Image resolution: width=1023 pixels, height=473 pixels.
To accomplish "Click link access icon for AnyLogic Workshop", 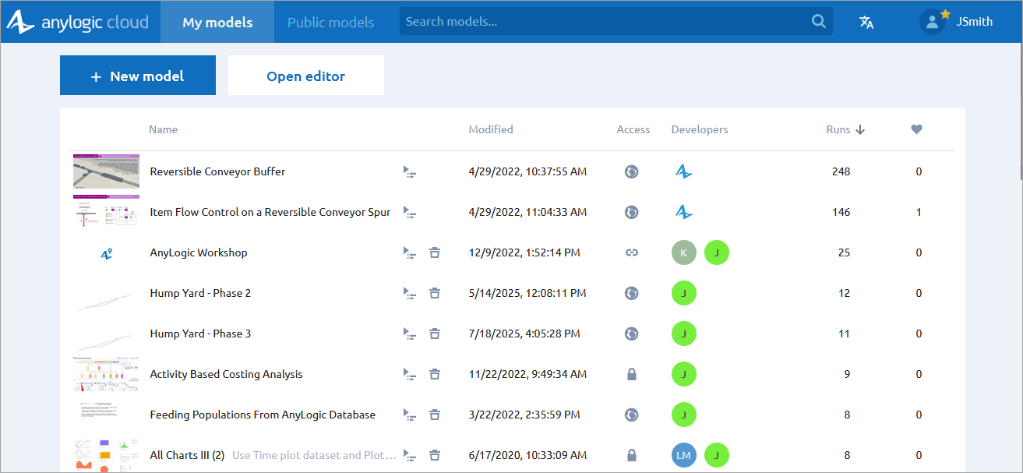I will [x=632, y=252].
